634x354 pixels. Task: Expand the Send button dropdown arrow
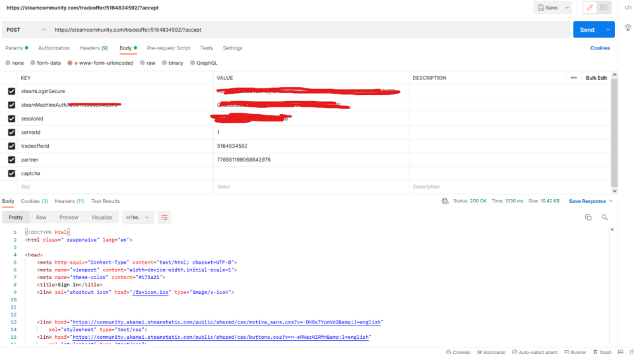(x=608, y=30)
